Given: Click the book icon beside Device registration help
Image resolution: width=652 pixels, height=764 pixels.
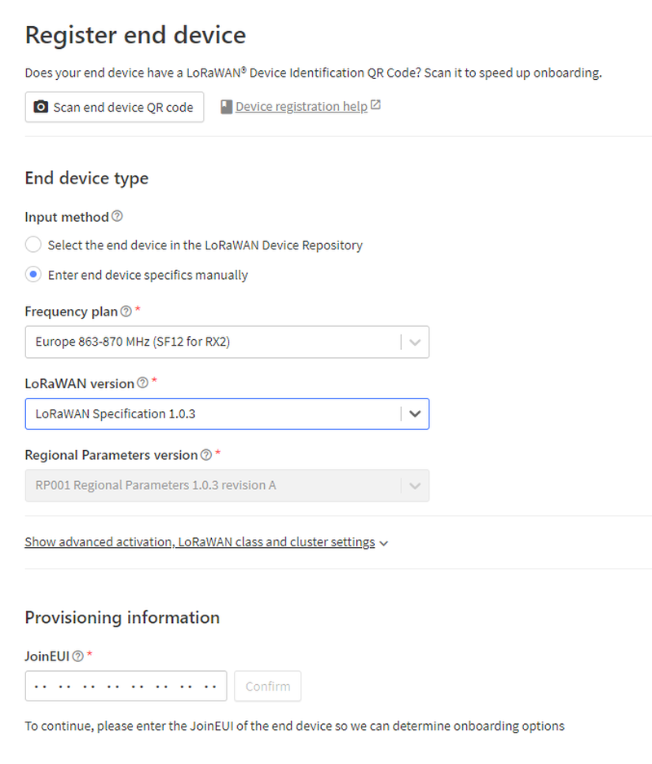Looking at the screenshot, I should pos(227,107).
